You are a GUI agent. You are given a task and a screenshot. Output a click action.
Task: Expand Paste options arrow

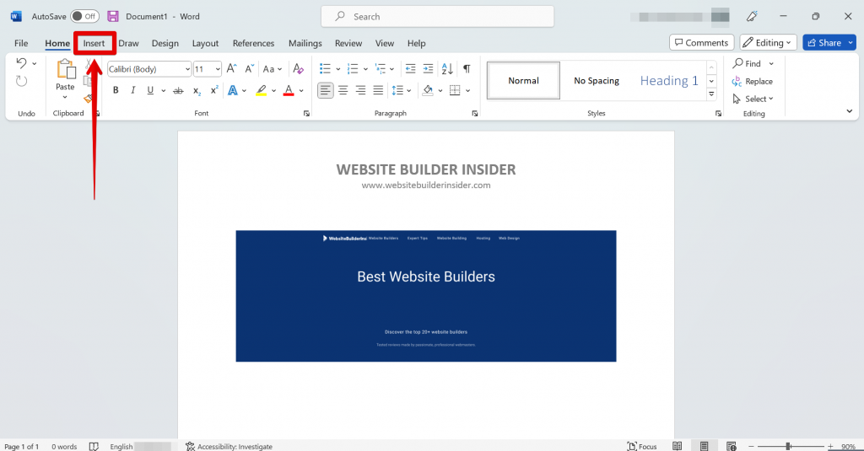click(x=65, y=98)
